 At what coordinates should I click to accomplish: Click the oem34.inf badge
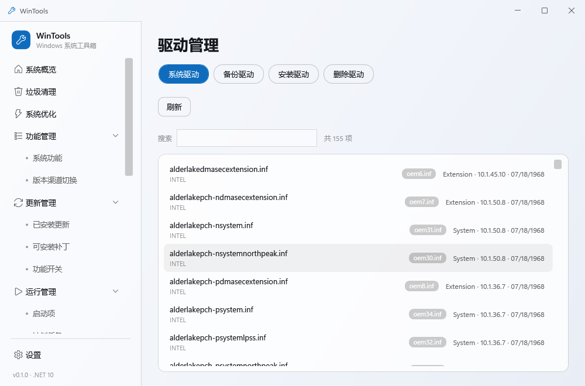[x=428, y=314]
